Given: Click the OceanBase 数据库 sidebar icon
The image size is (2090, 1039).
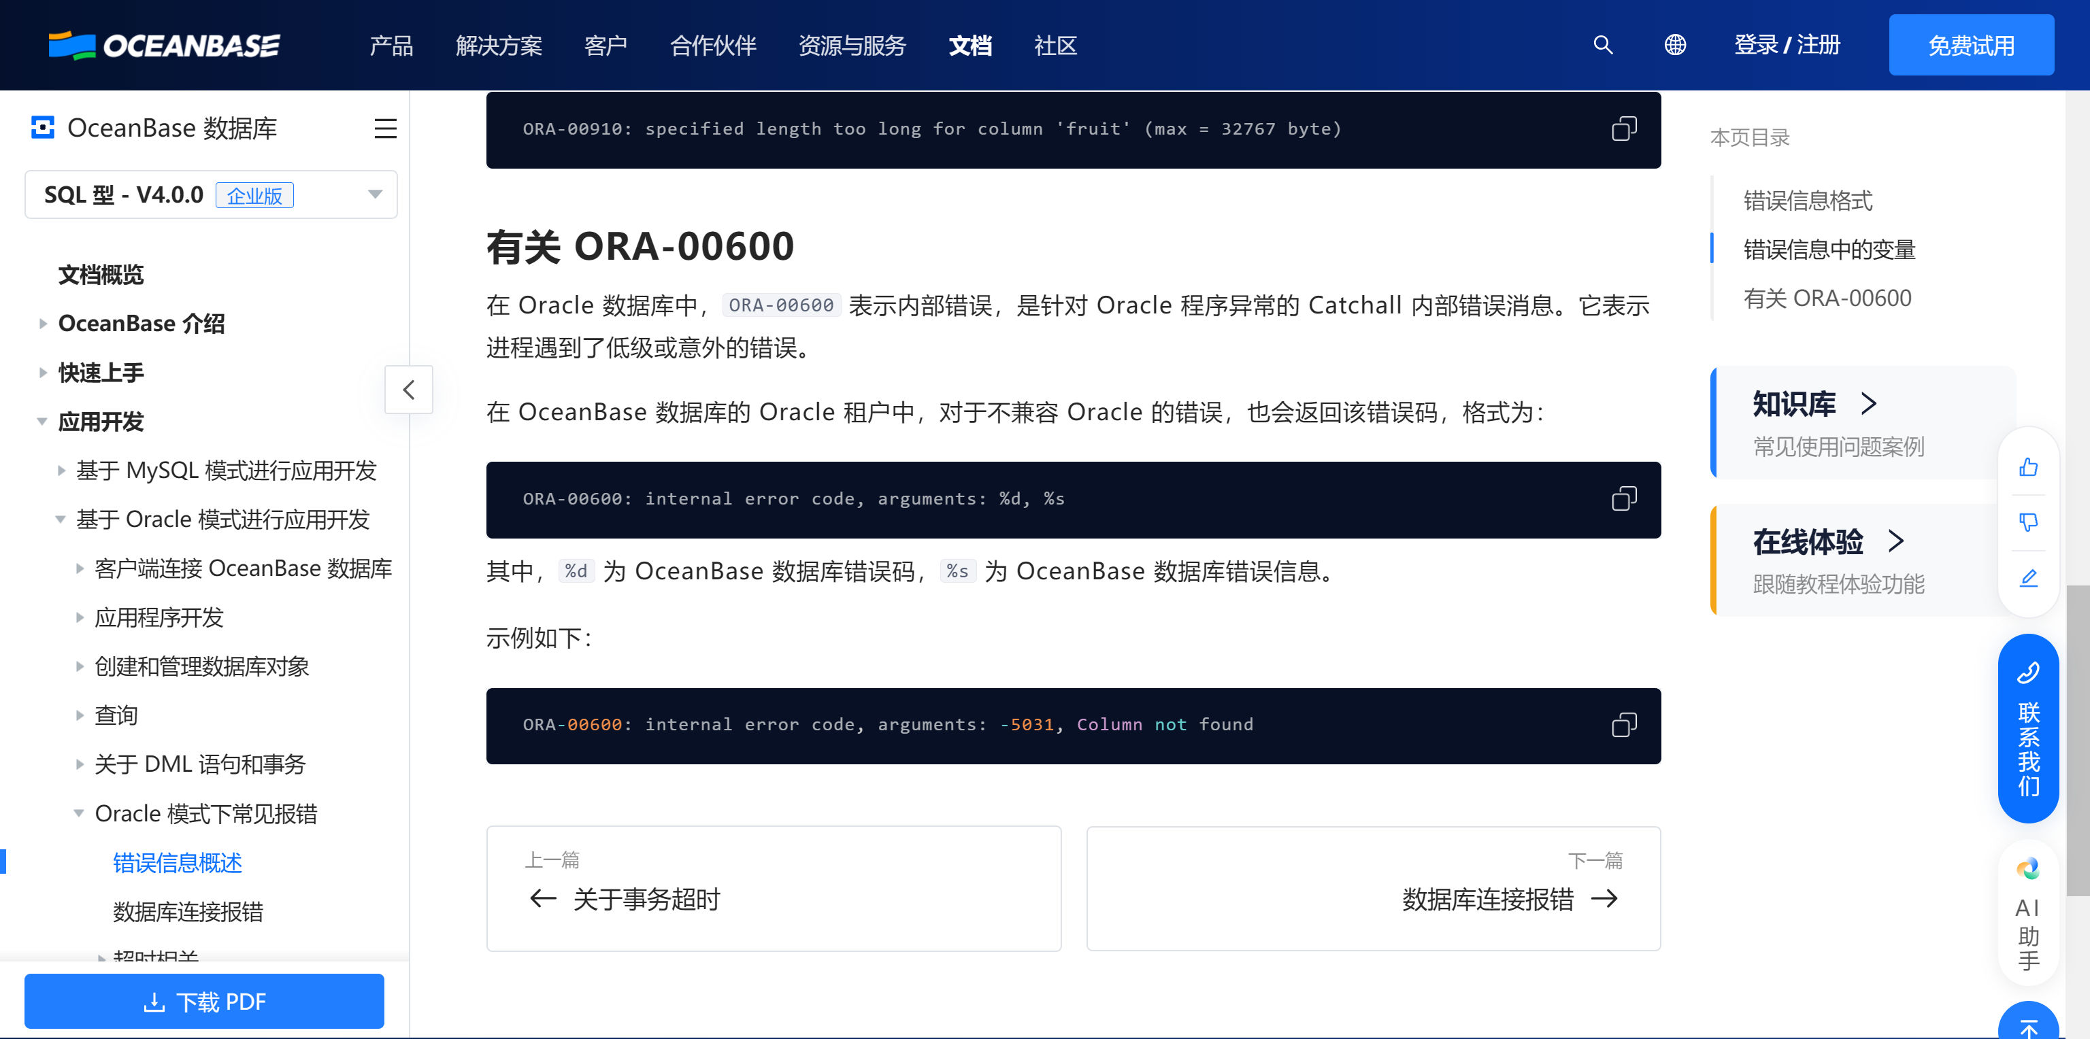Looking at the screenshot, I should [x=42, y=127].
